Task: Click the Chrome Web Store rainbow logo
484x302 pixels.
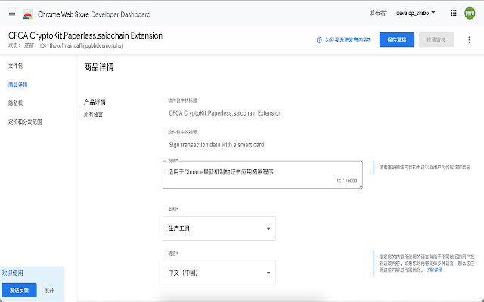Action: pyautogui.click(x=28, y=14)
